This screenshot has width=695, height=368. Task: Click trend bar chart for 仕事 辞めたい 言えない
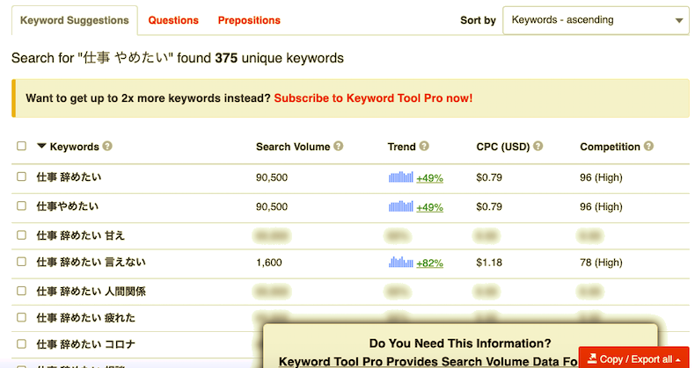[400, 262]
